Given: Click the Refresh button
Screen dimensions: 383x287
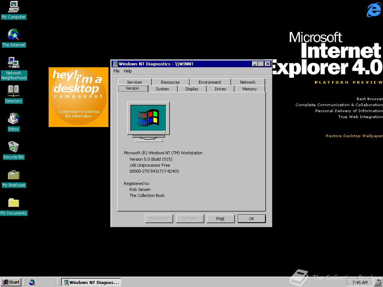Looking at the screenshot, I should click(x=190, y=219).
